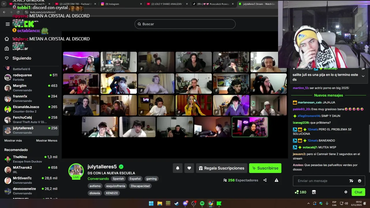
Task: Click Mostrar más in the sidebar
Action: click(x=13, y=140)
